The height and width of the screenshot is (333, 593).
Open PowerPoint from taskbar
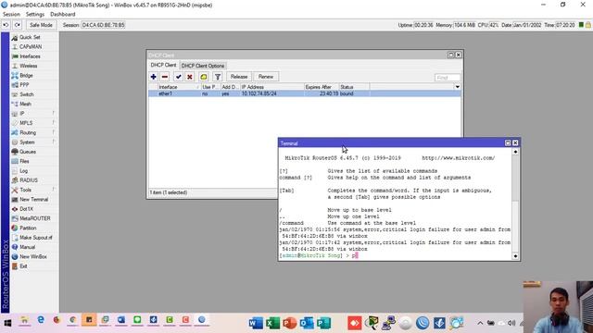tap(289, 323)
